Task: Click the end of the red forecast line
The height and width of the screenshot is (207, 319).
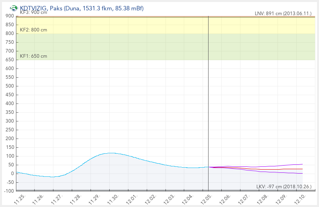Action: 302,169
